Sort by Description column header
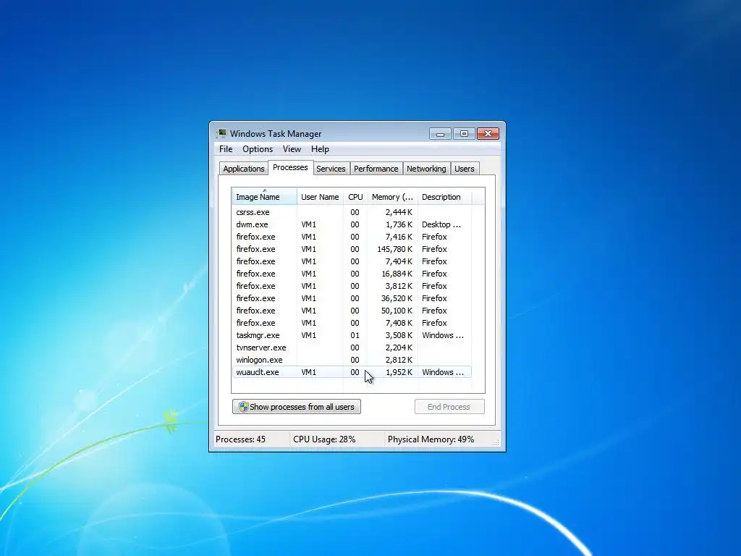This screenshot has width=741, height=556. point(444,197)
